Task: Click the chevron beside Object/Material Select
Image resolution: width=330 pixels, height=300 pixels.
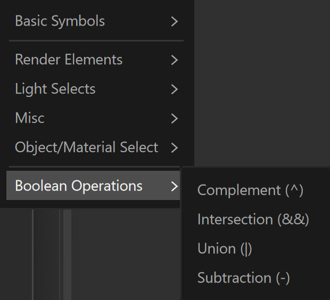Action: coord(175,147)
